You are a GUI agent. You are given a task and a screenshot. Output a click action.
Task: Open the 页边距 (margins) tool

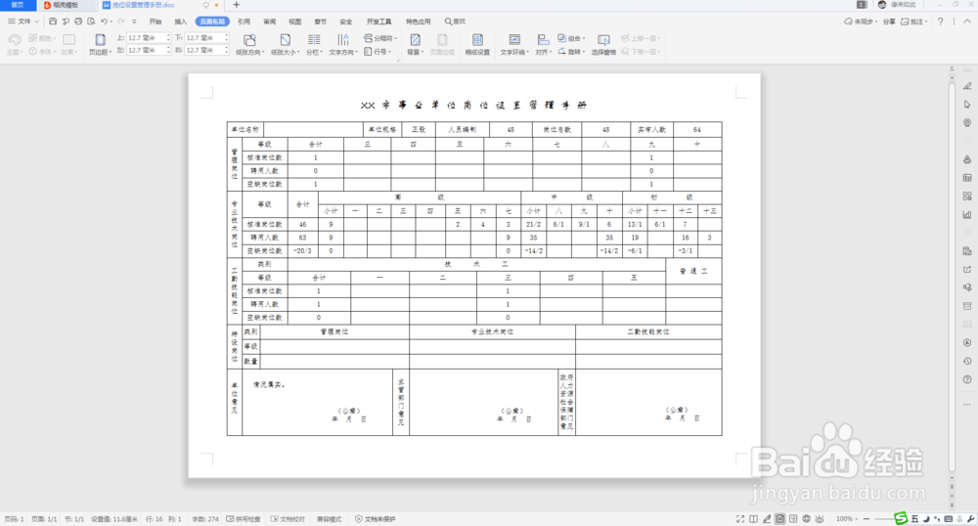point(100,44)
